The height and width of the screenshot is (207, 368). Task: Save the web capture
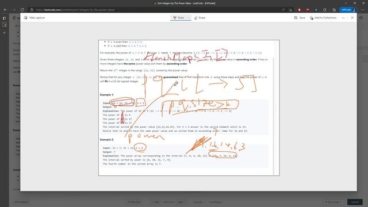(x=300, y=18)
